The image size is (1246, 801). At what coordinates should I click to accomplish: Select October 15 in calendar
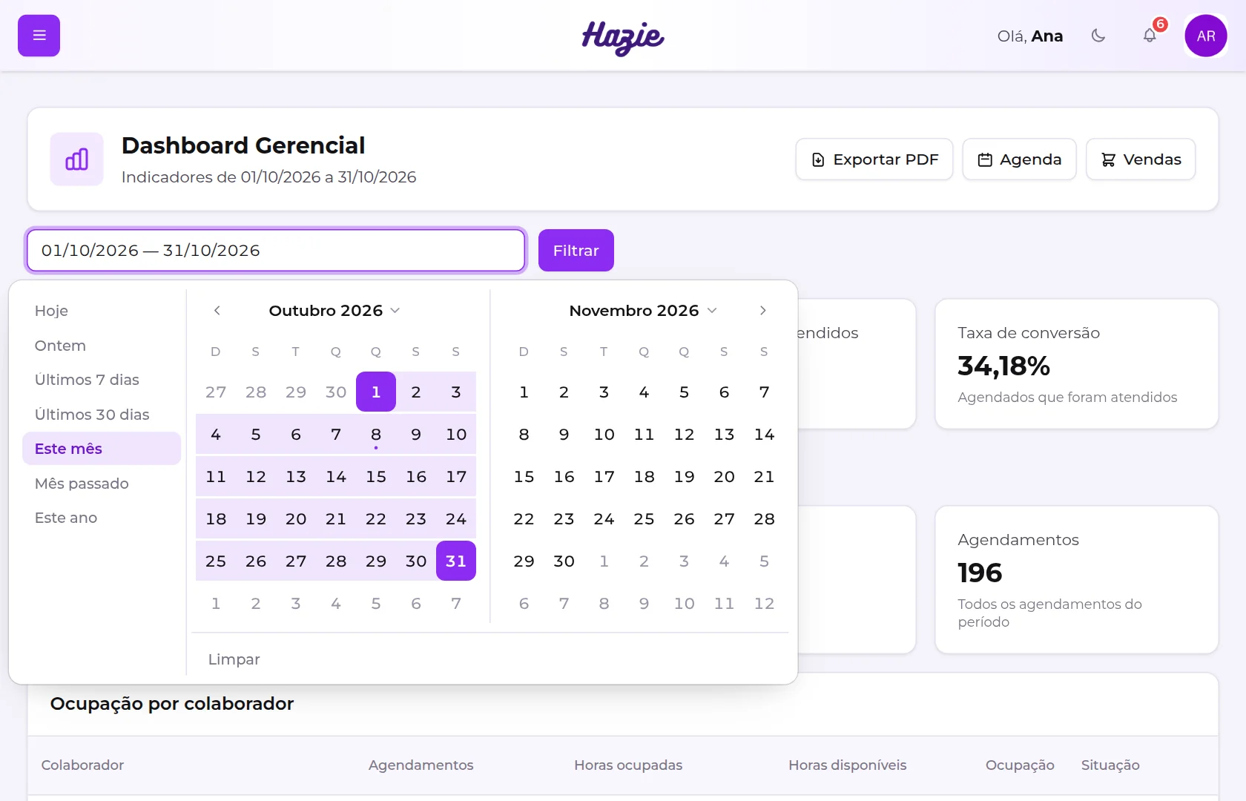(376, 476)
